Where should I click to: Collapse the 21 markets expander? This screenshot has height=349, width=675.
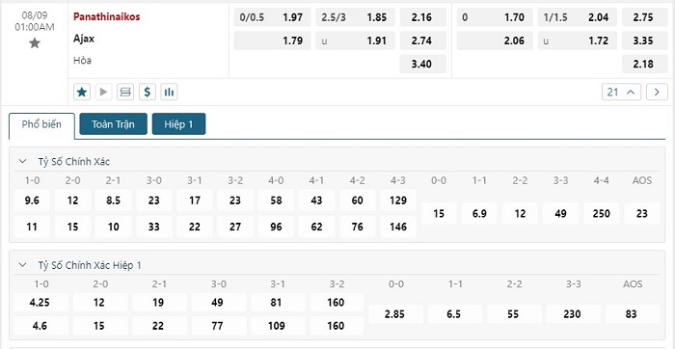[x=621, y=93]
